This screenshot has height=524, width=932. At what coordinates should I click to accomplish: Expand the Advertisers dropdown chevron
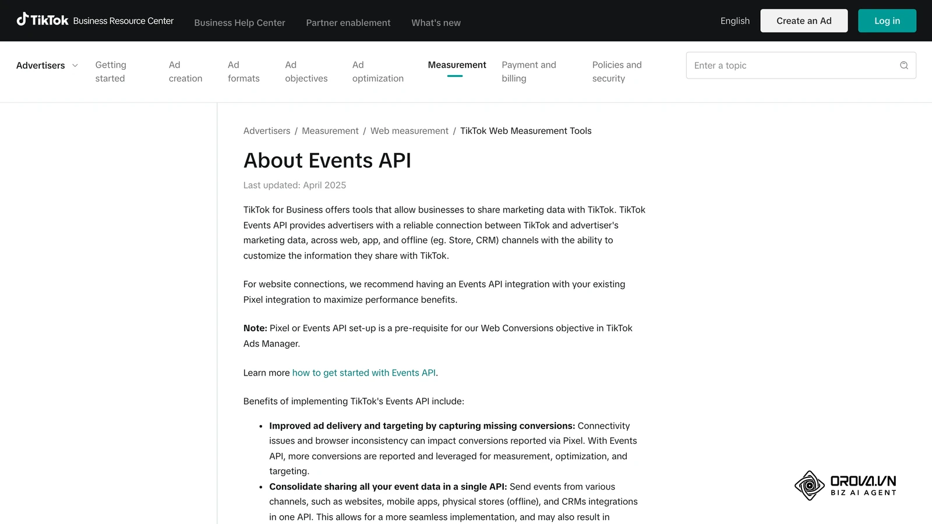click(75, 65)
